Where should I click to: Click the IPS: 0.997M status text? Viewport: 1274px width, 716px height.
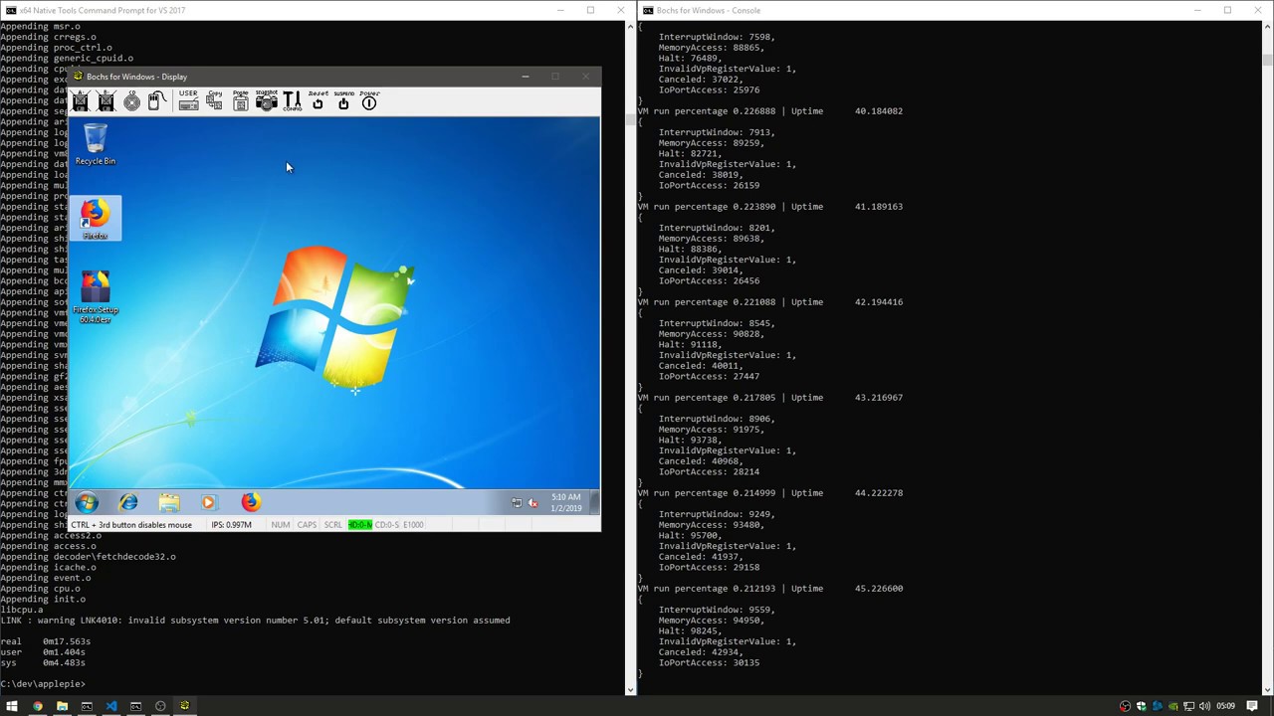(x=231, y=525)
